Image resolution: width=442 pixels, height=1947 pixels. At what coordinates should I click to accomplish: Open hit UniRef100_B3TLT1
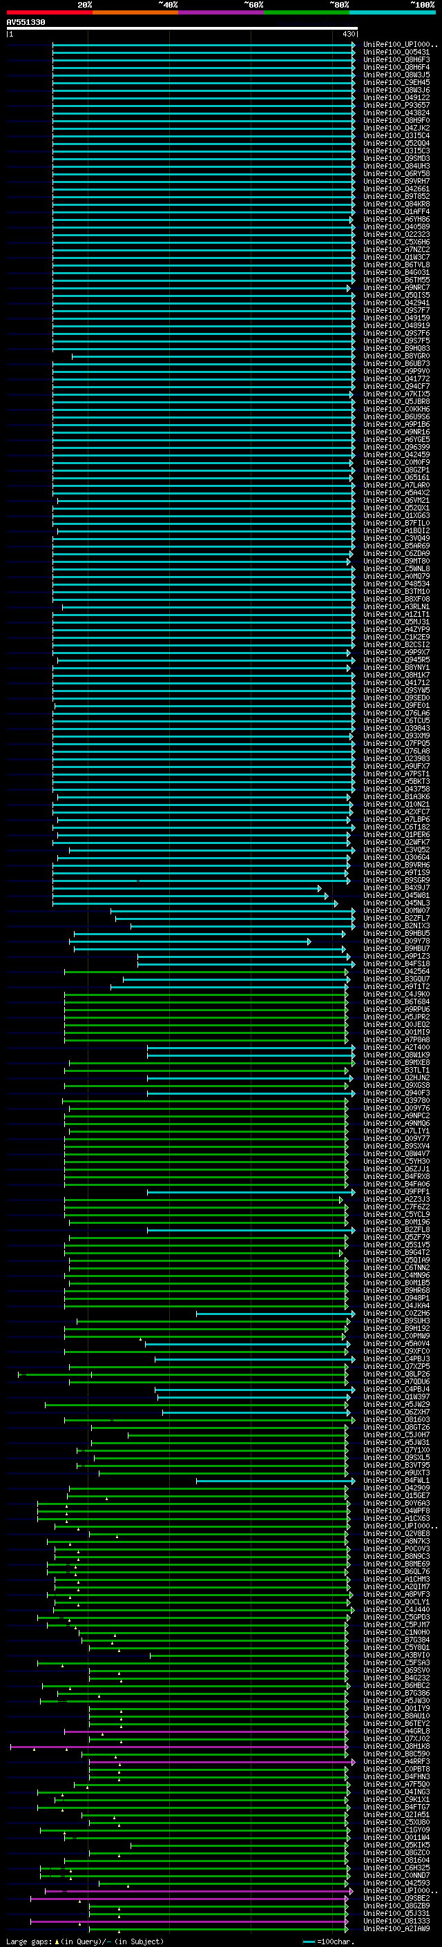(x=396, y=1071)
